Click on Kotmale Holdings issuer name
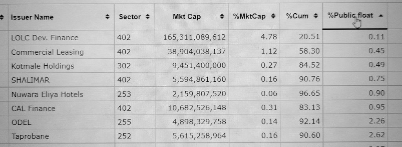 point(43,66)
